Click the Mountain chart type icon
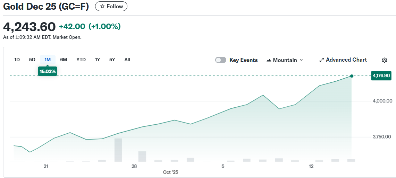396x178 pixels. 269,60
